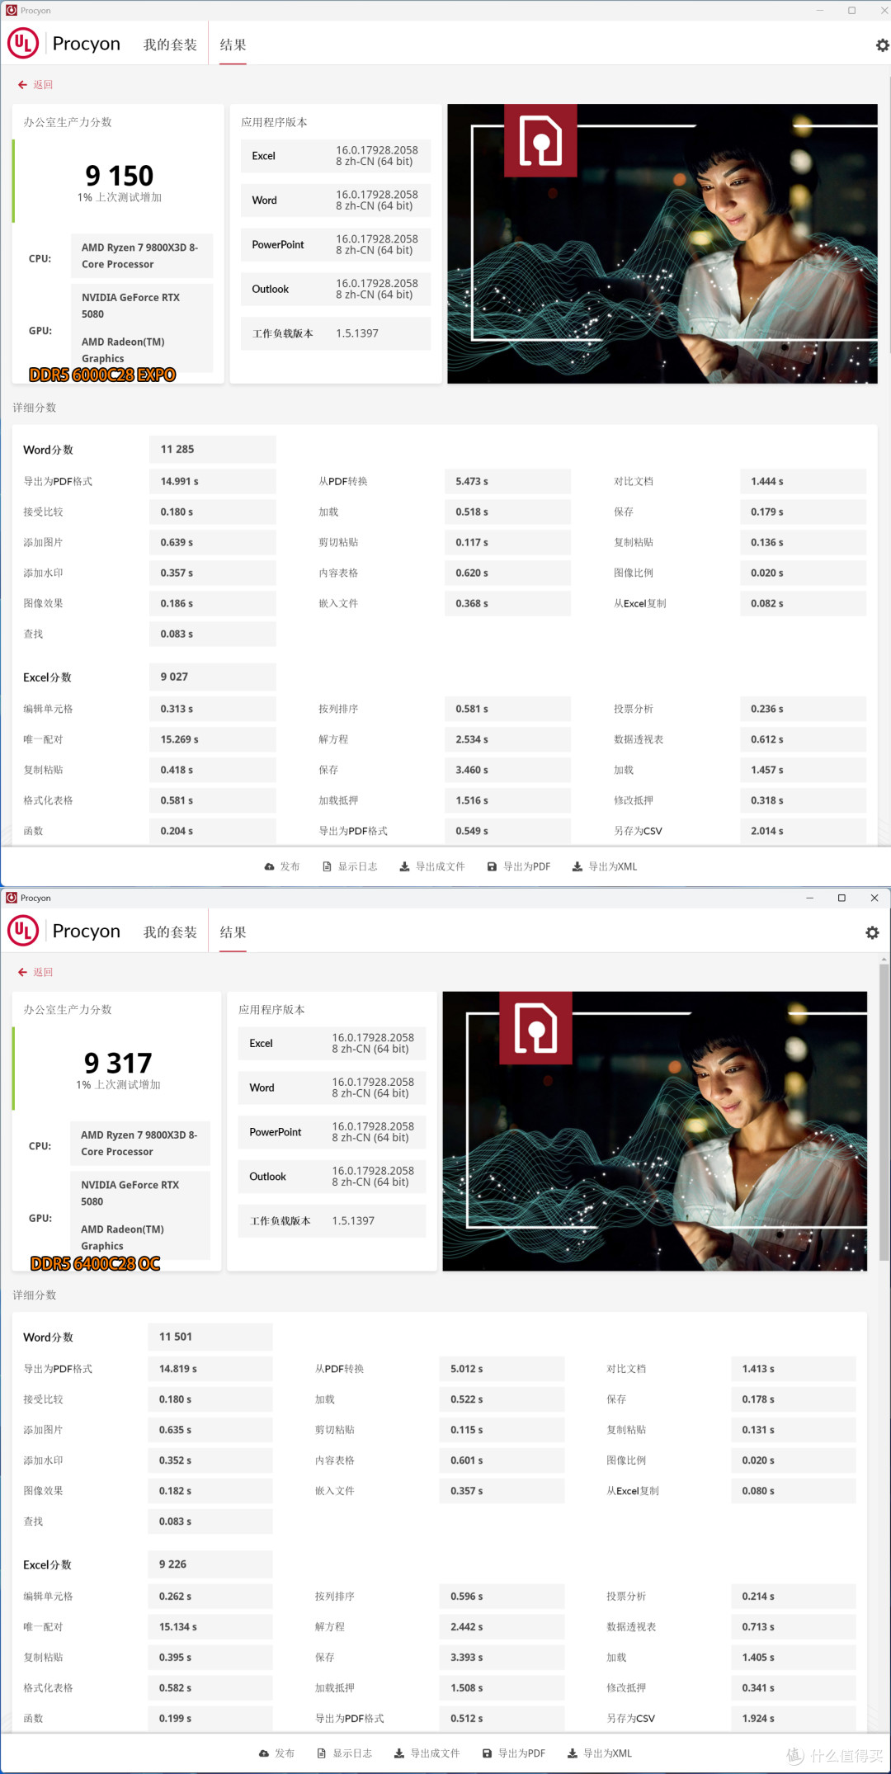Choose 导出为PDF in the top window toolbar
Viewport: 891px width, 1774px height.
[x=519, y=866]
